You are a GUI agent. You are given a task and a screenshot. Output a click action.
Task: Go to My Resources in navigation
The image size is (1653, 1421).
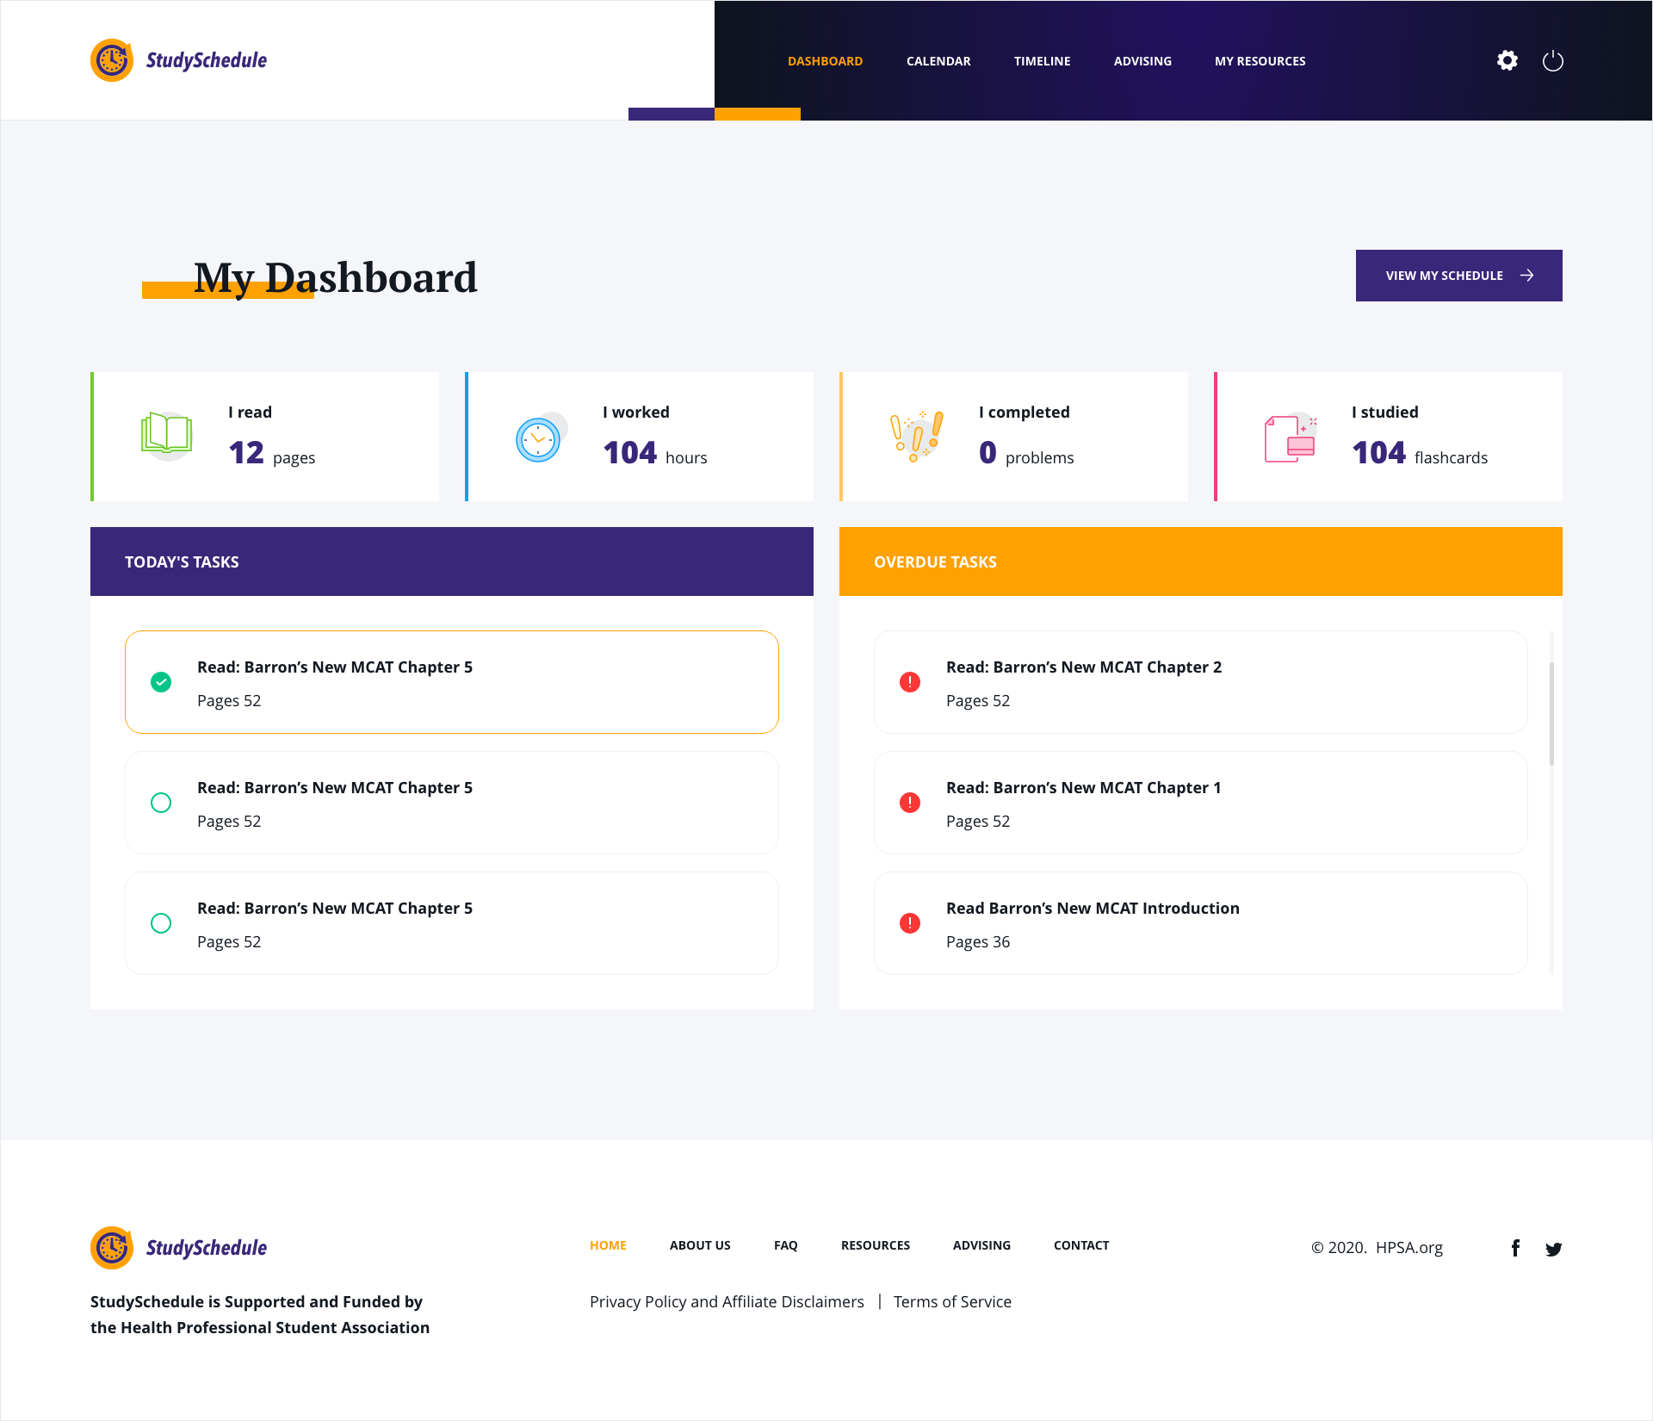point(1260,61)
